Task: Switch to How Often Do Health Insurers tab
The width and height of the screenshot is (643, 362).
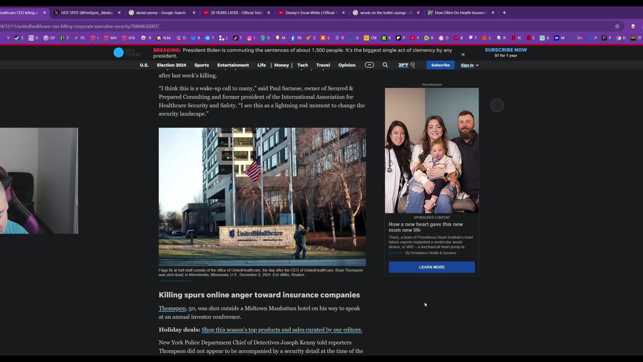Action: tap(460, 13)
